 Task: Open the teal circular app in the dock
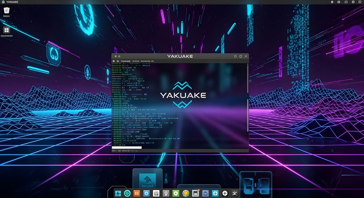pos(127,193)
